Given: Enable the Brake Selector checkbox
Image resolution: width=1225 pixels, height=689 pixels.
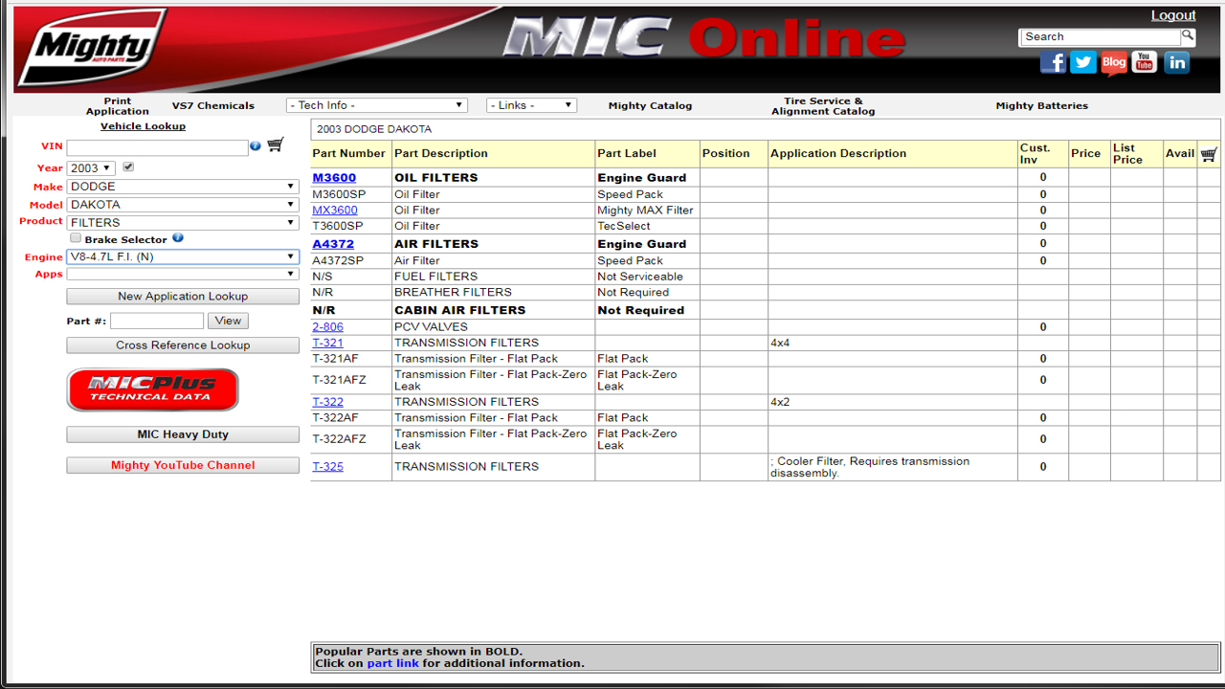Looking at the screenshot, I should click(x=75, y=237).
